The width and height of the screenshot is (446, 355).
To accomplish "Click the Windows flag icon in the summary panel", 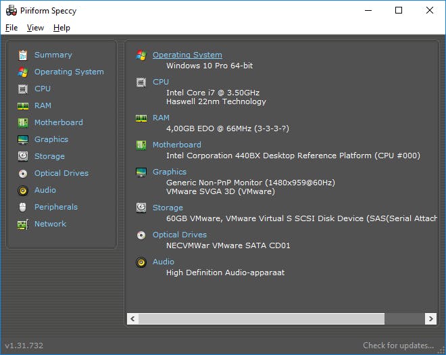I will (141, 55).
